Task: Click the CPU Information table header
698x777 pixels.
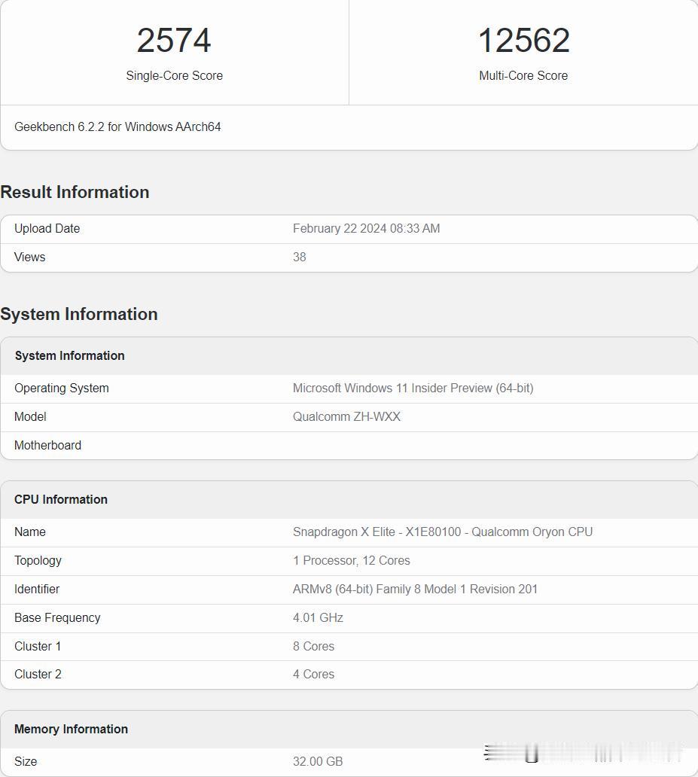Action: click(61, 499)
